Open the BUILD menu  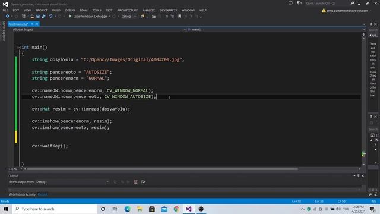click(56, 10)
